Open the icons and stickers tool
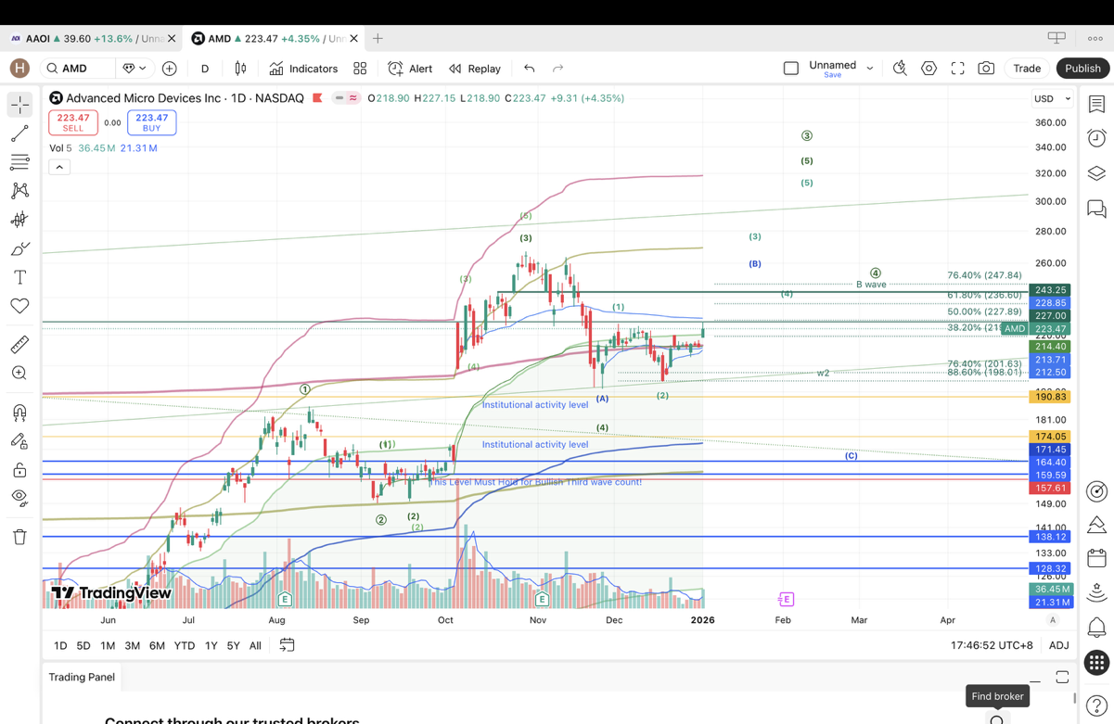 point(19,306)
